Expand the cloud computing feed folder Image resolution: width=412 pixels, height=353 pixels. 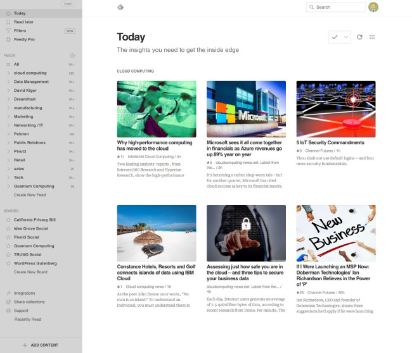click(7, 73)
